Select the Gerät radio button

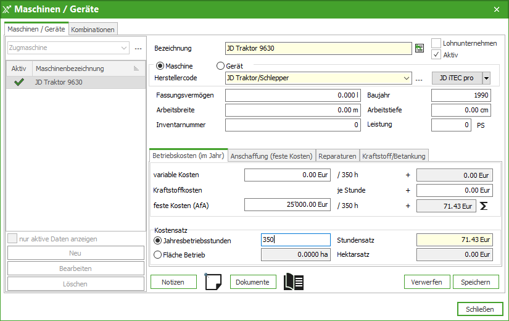tap(220, 66)
